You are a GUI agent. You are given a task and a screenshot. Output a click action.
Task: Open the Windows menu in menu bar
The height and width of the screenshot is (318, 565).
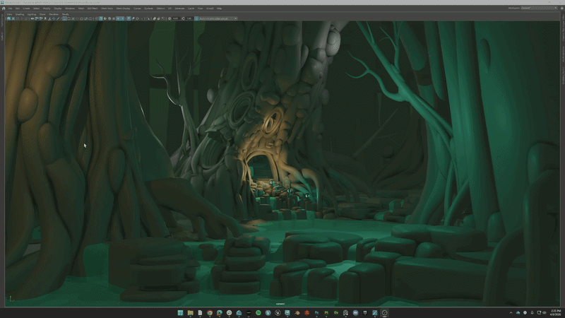point(71,8)
